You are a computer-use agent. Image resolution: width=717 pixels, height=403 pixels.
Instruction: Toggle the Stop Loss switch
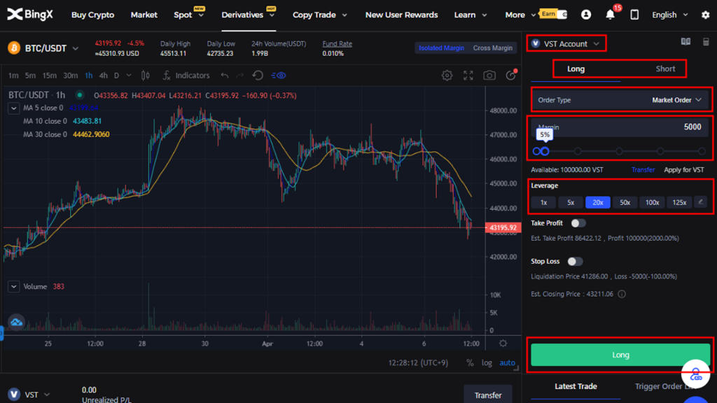pyautogui.click(x=575, y=262)
